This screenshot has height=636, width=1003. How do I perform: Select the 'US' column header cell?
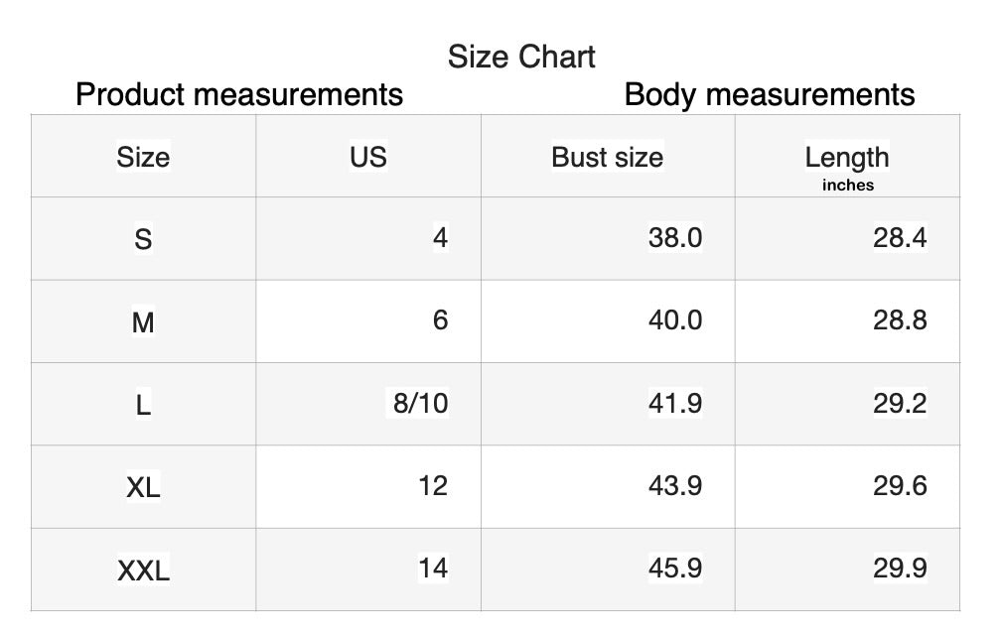click(367, 157)
